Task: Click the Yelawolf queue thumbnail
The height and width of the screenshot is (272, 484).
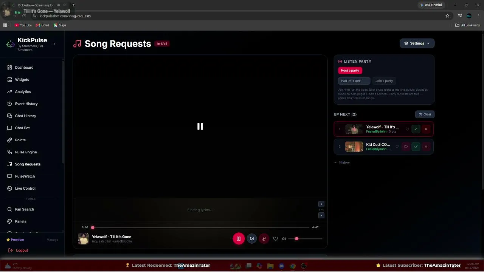Action: pos(354,129)
